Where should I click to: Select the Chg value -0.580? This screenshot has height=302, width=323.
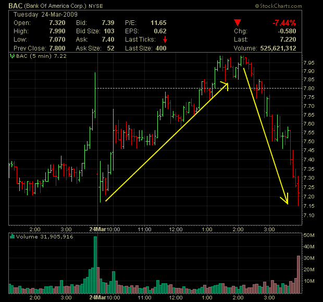[x=287, y=31]
